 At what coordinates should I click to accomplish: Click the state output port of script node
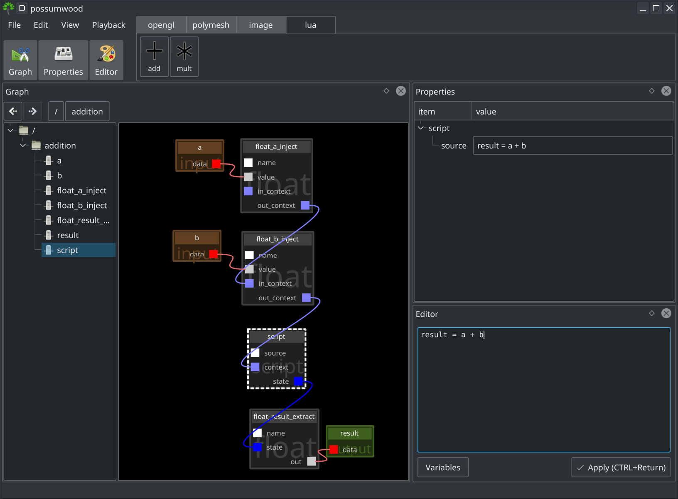(298, 381)
